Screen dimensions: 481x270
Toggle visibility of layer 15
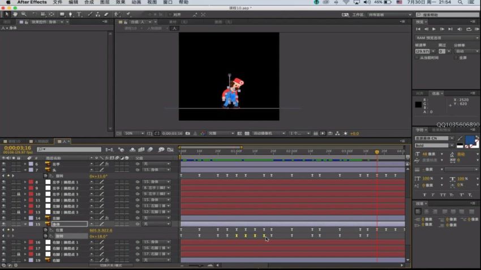4,224
